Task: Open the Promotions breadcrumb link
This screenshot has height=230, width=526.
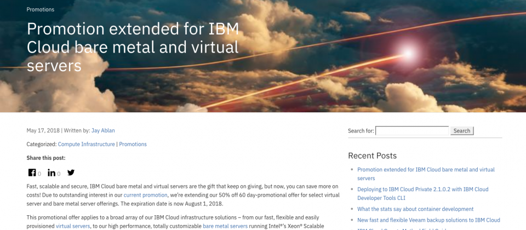Action: point(41,9)
